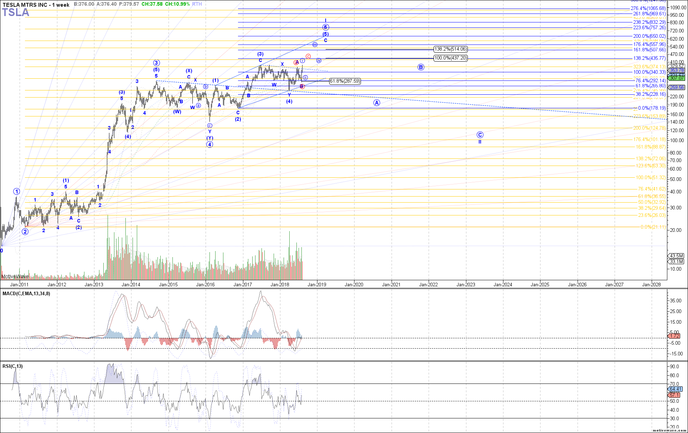This screenshot has height=433, width=688.
Task: Click the Jan-2011 date axis label
Action: (x=19, y=285)
